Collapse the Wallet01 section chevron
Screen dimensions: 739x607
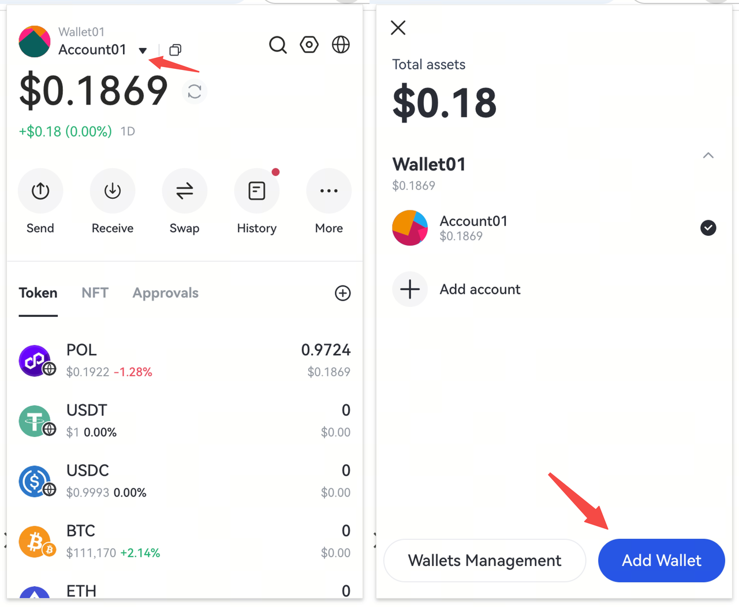click(708, 156)
